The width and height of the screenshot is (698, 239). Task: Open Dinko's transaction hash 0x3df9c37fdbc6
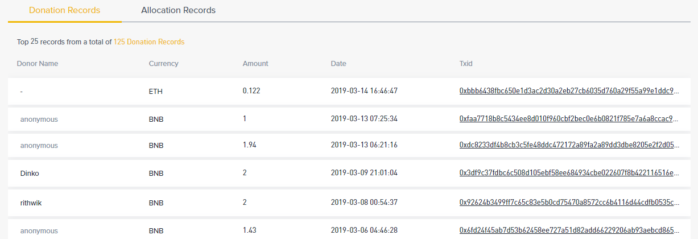pyautogui.click(x=569, y=173)
